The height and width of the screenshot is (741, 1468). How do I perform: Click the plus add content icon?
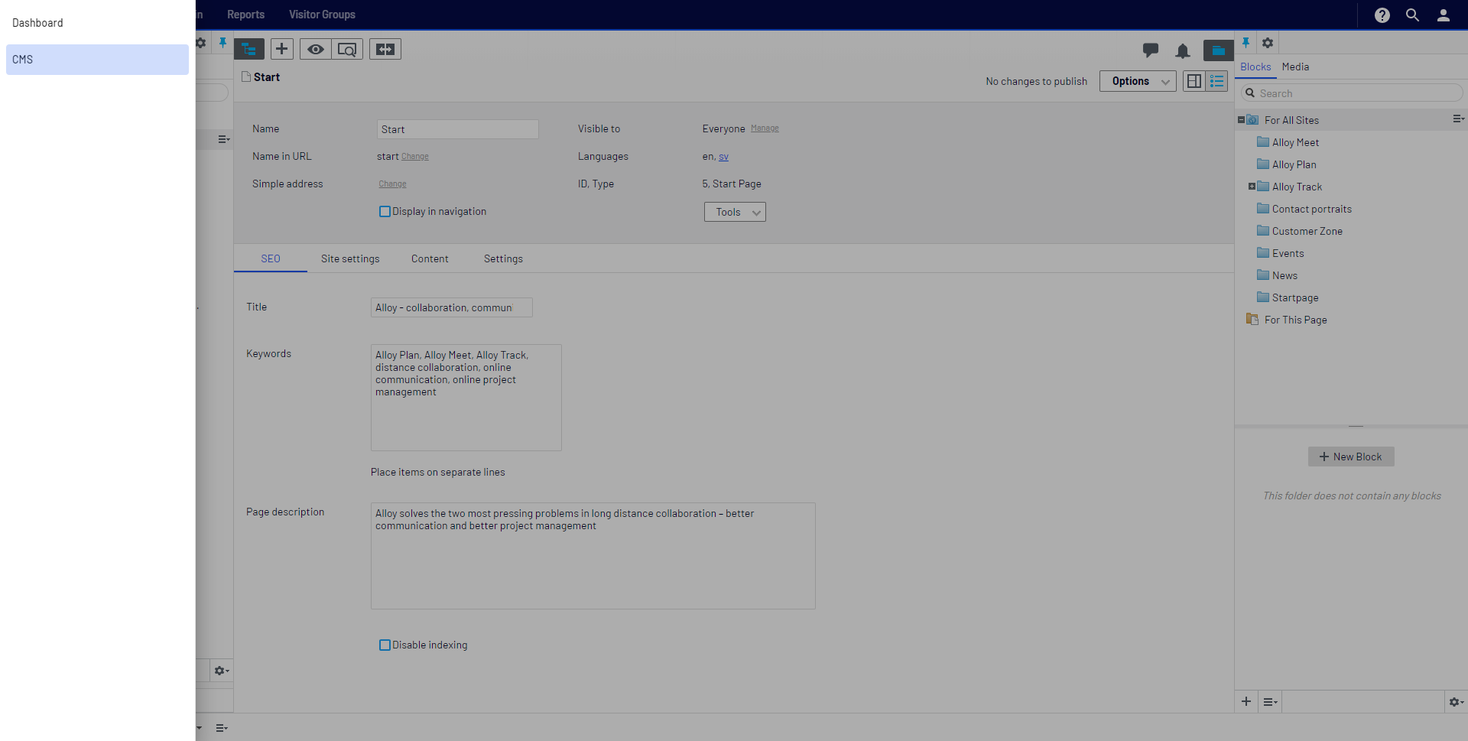tap(282, 49)
